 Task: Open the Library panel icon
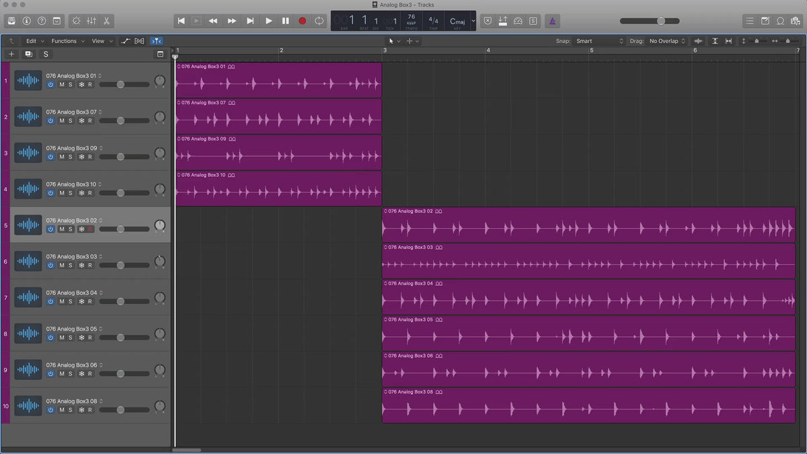click(x=11, y=21)
